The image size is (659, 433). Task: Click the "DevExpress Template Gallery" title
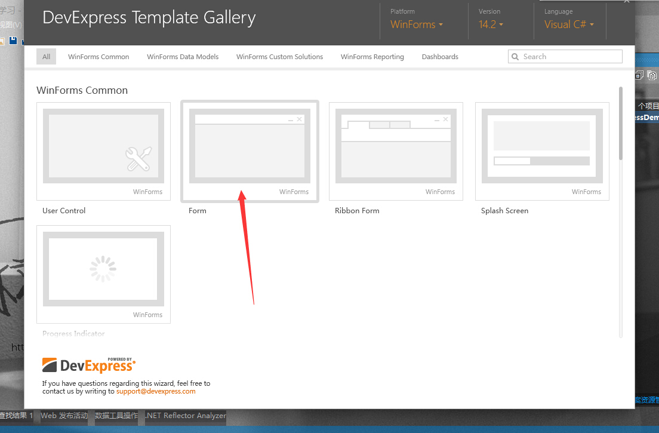[149, 18]
